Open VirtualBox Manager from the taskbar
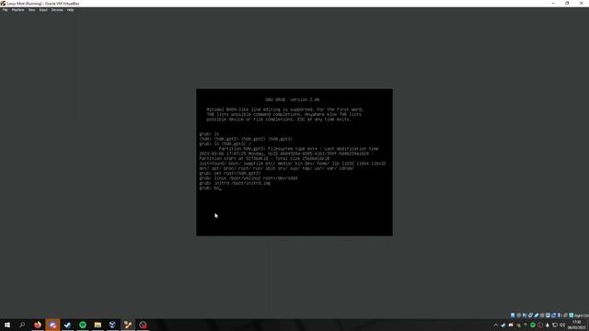 pos(112,325)
